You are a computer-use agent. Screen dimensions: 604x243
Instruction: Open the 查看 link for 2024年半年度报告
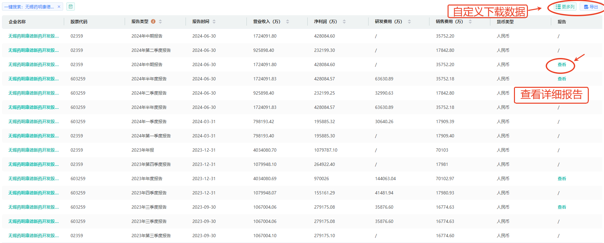click(x=562, y=79)
